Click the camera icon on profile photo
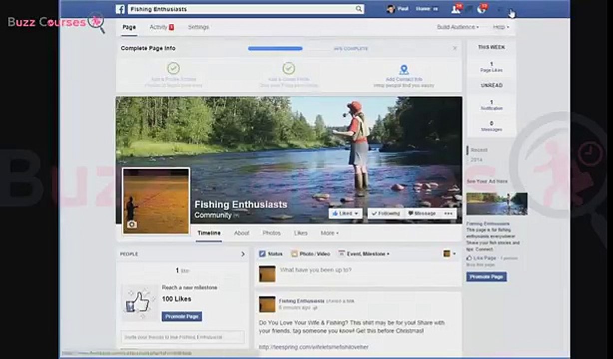Viewport: 613px width, 359px height. pyautogui.click(x=131, y=225)
